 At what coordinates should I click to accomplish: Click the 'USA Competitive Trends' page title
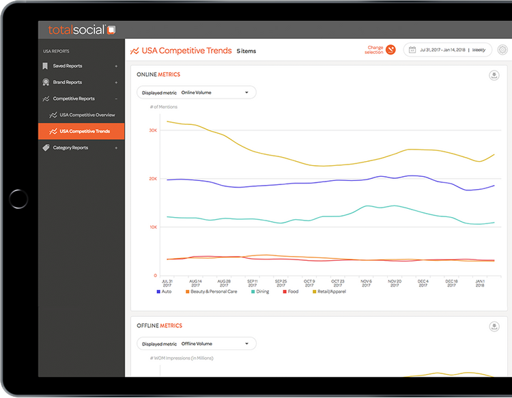[x=187, y=51]
